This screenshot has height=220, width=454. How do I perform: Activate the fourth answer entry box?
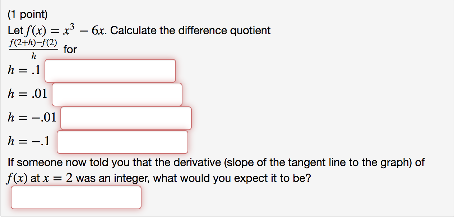pyautogui.click(x=122, y=142)
